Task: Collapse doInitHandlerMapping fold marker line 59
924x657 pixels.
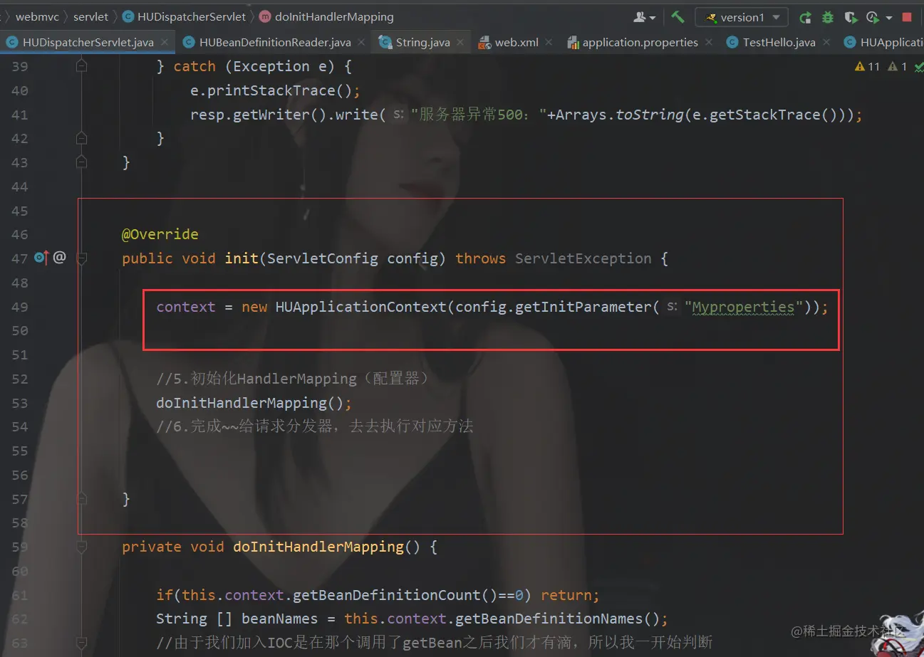Action: 81,547
